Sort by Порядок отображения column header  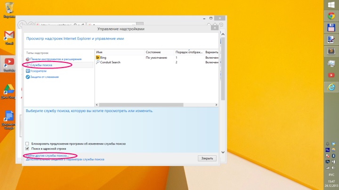(x=188, y=52)
